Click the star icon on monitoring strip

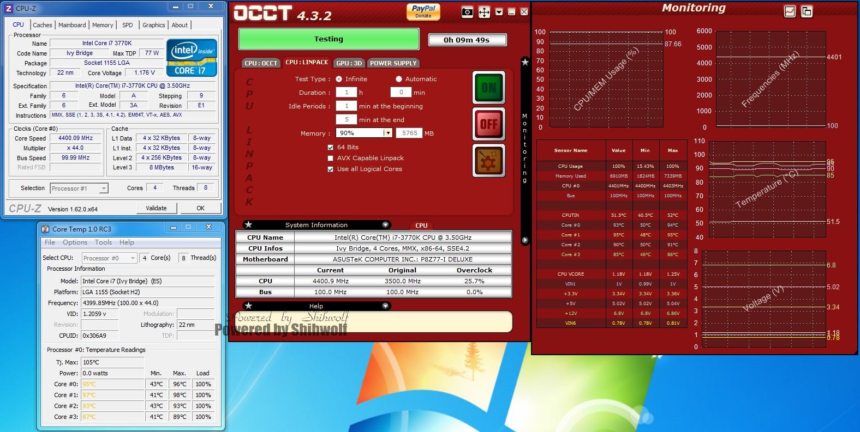(x=525, y=62)
